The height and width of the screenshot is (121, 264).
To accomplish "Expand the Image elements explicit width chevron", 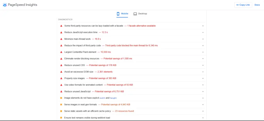I will point(203,98).
